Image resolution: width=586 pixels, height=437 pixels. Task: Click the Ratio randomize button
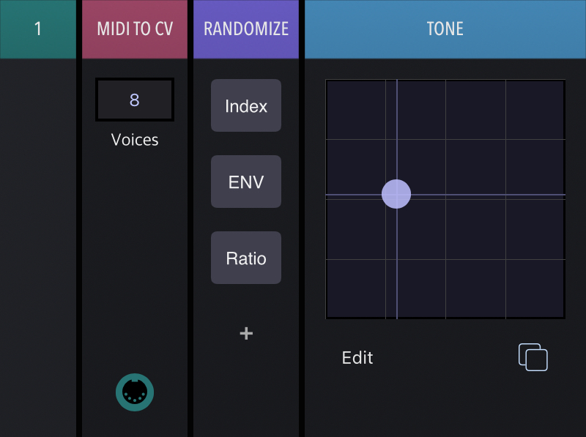pyautogui.click(x=246, y=258)
